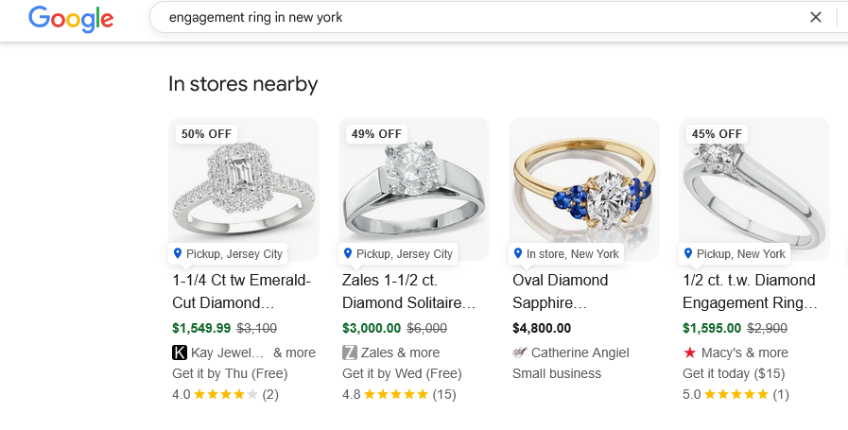Screen dimensions: 848x430
Task: Open the Macy's diamond engagement ring image
Action: tap(753, 189)
